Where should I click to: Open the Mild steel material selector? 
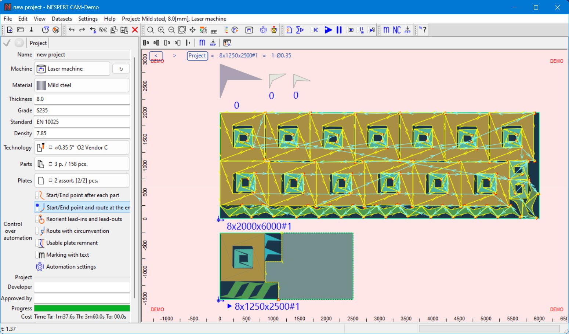[82, 85]
